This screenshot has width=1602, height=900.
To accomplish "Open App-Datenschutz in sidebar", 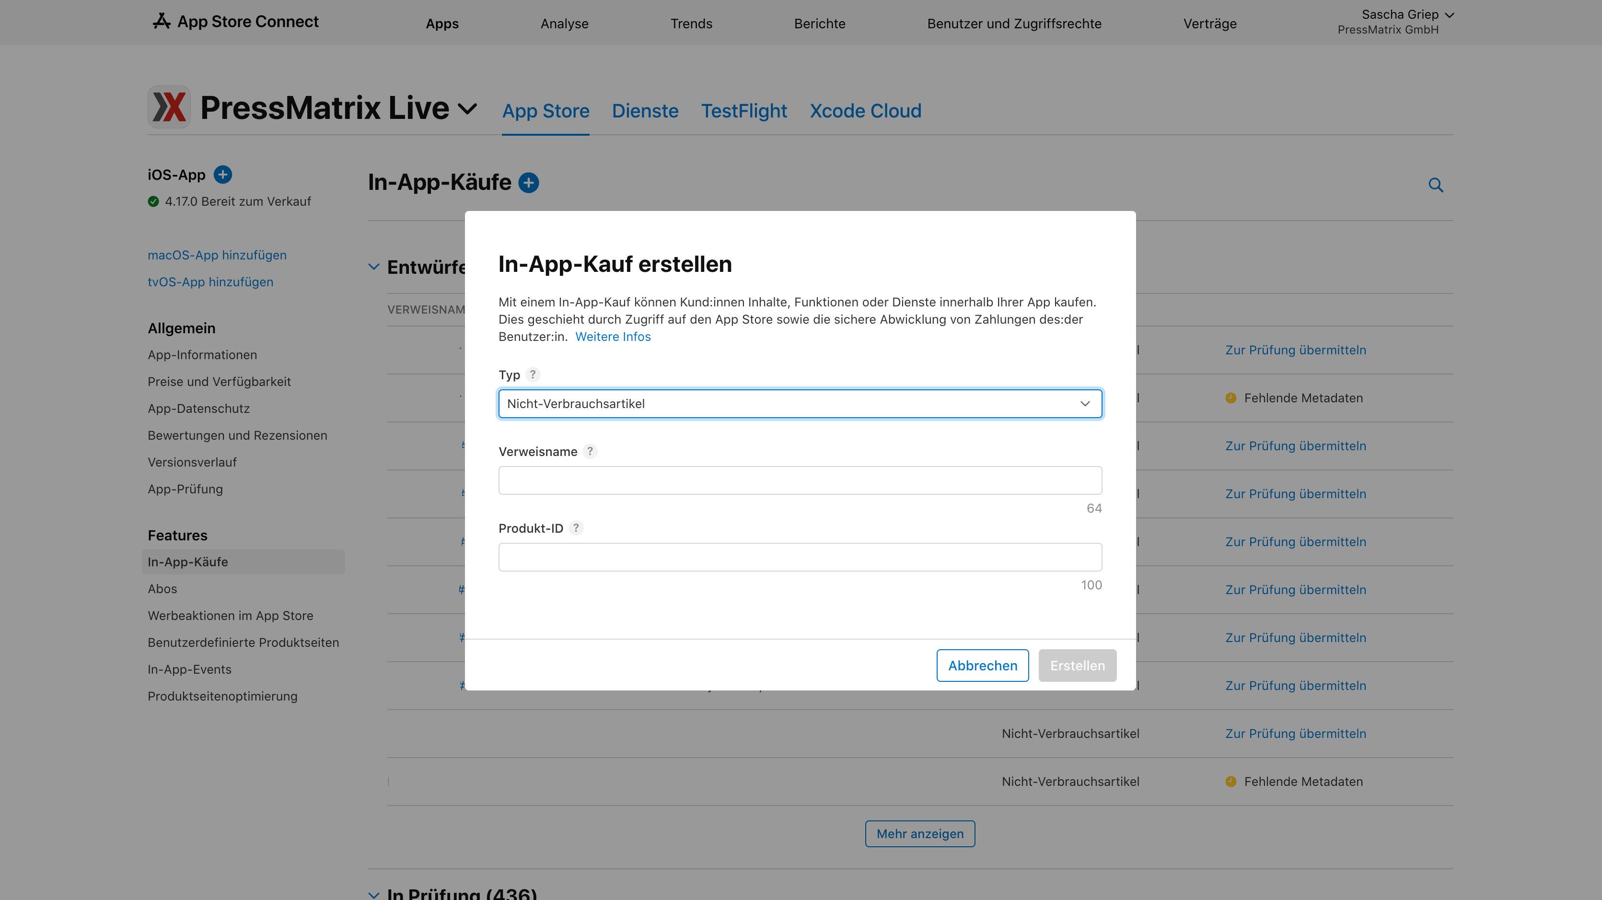I will 198,409.
